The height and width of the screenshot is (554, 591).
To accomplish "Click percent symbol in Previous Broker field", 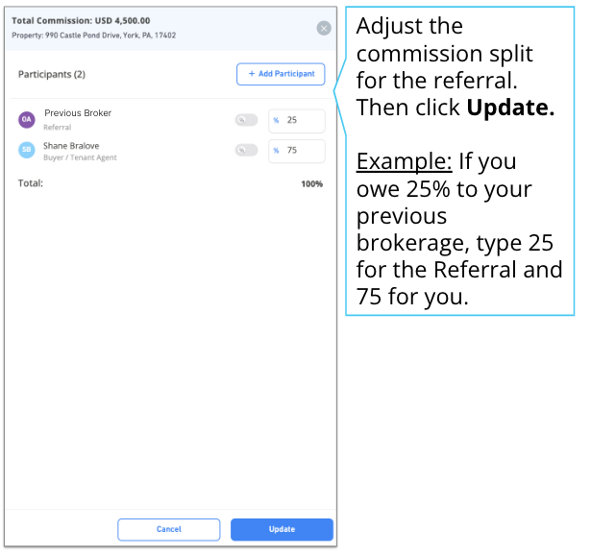I will [x=276, y=121].
